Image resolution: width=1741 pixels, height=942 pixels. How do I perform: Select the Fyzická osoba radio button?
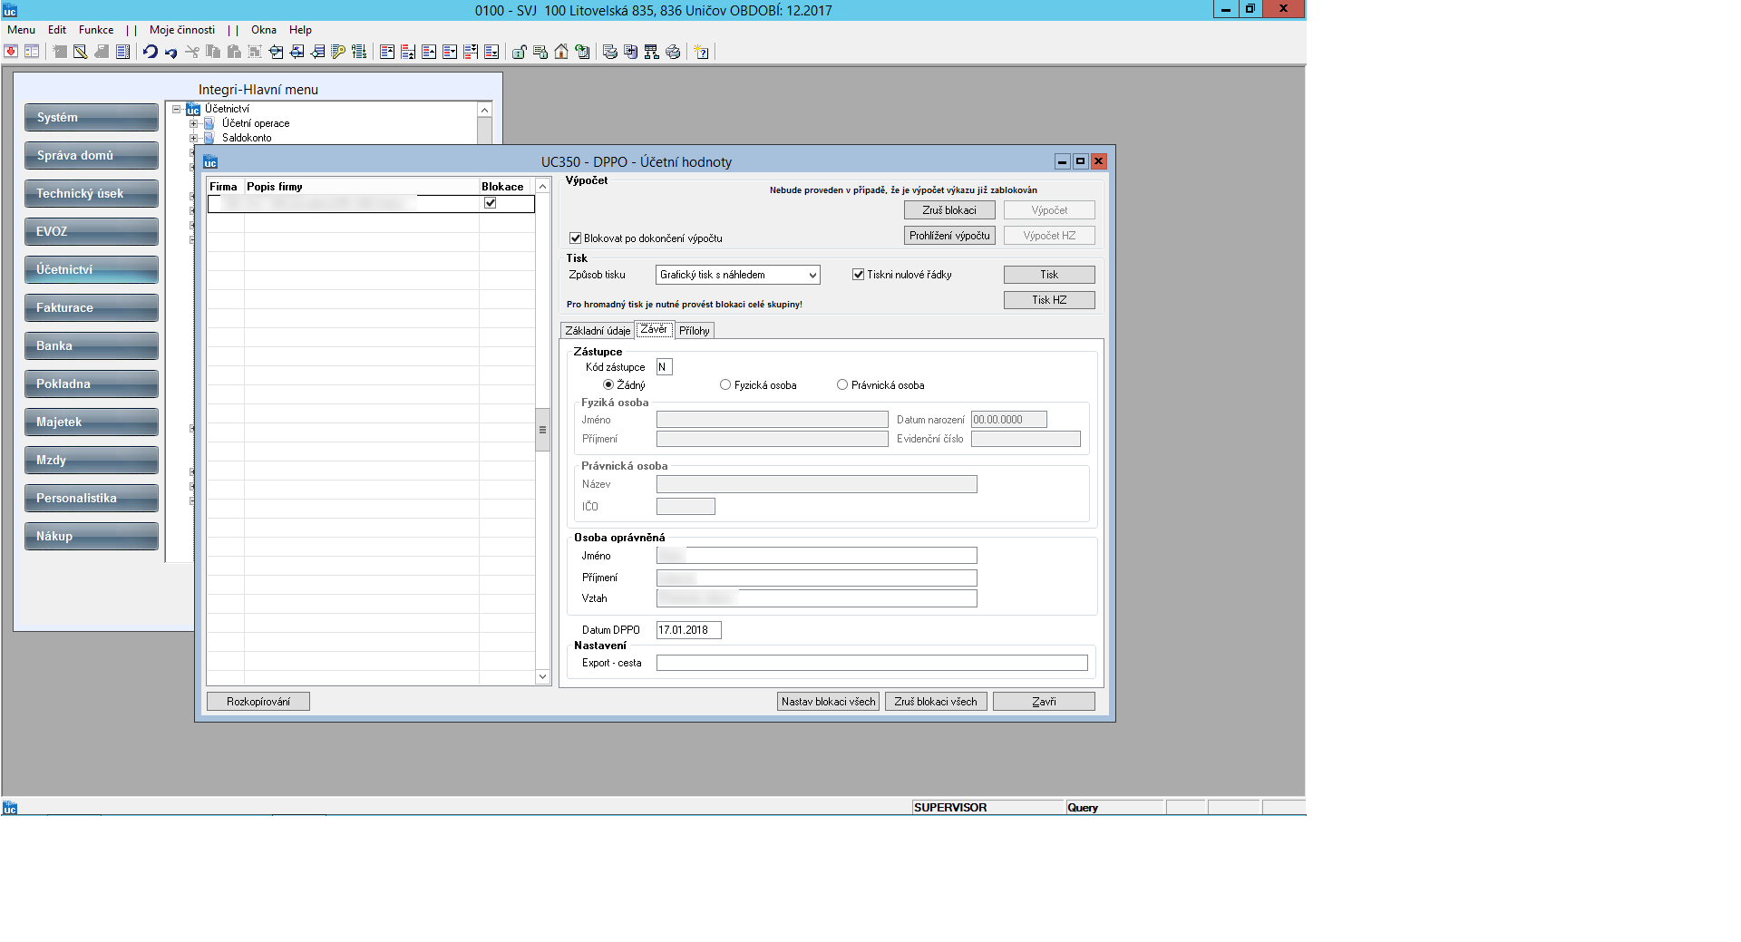pos(725,385)
